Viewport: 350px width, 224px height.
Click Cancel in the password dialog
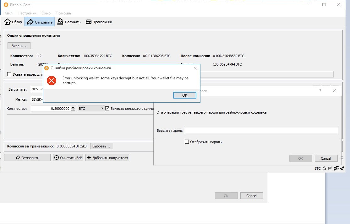[326, 158]
